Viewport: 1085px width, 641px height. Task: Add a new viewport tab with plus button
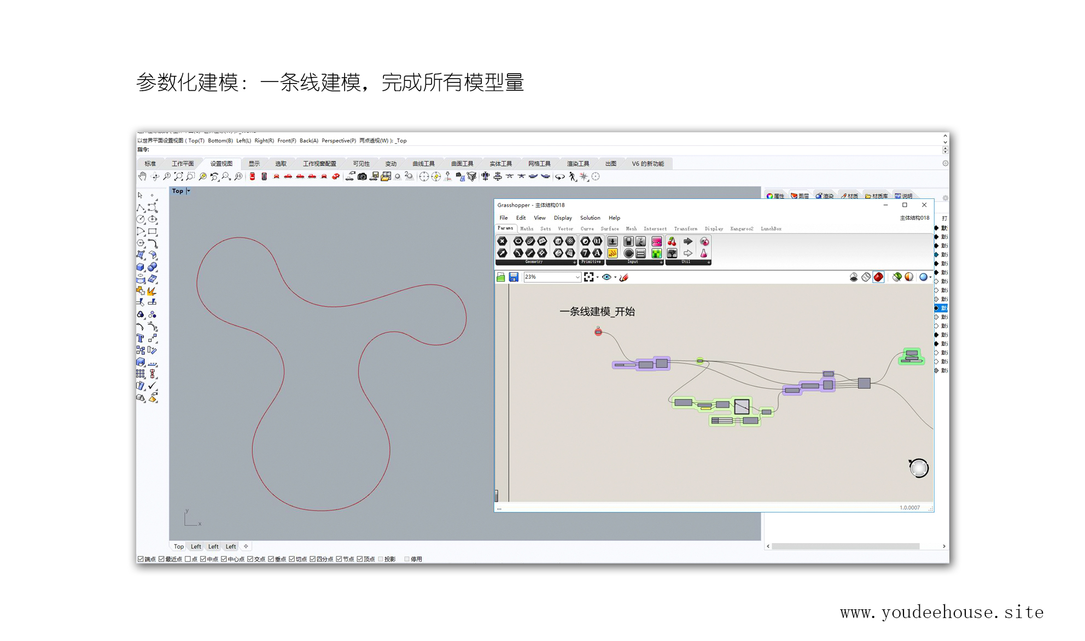click(246, 546)
